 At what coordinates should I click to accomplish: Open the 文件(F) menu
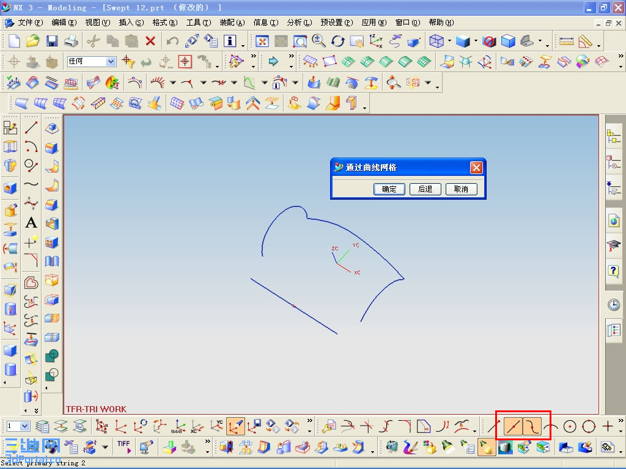click(30, 23)
